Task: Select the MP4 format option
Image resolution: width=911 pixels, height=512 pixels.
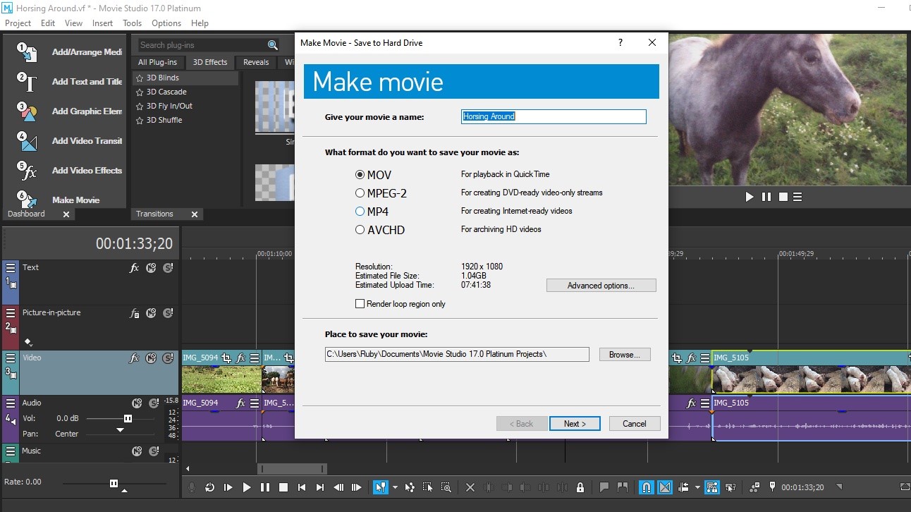Action: (x=360, y=211)
